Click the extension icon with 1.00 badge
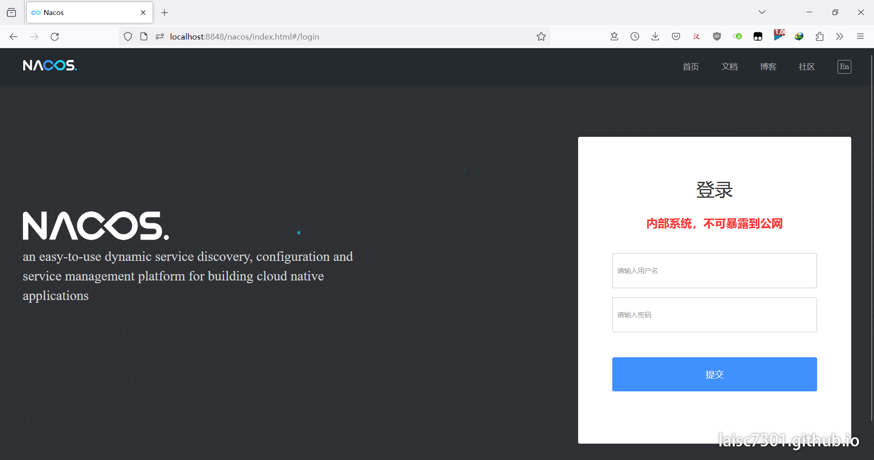The width and height of the screenshot is (874, 460). click(779, 35)
